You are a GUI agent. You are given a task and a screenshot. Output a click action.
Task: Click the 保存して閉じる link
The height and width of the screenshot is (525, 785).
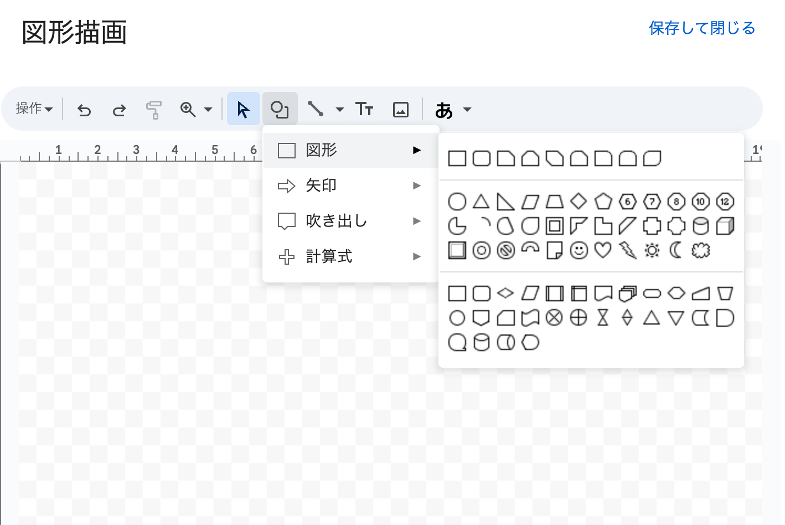(701, 28)
